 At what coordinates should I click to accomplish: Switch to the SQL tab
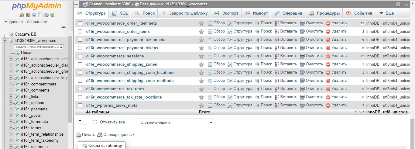tap(120, 13)
